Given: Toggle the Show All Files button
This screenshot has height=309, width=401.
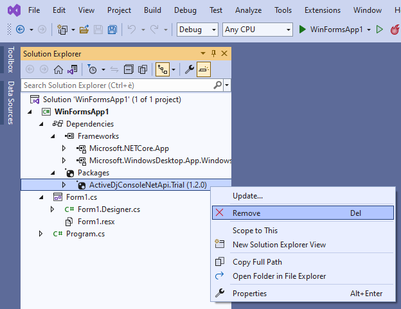Looking at the screenshot, I should 143,69.
